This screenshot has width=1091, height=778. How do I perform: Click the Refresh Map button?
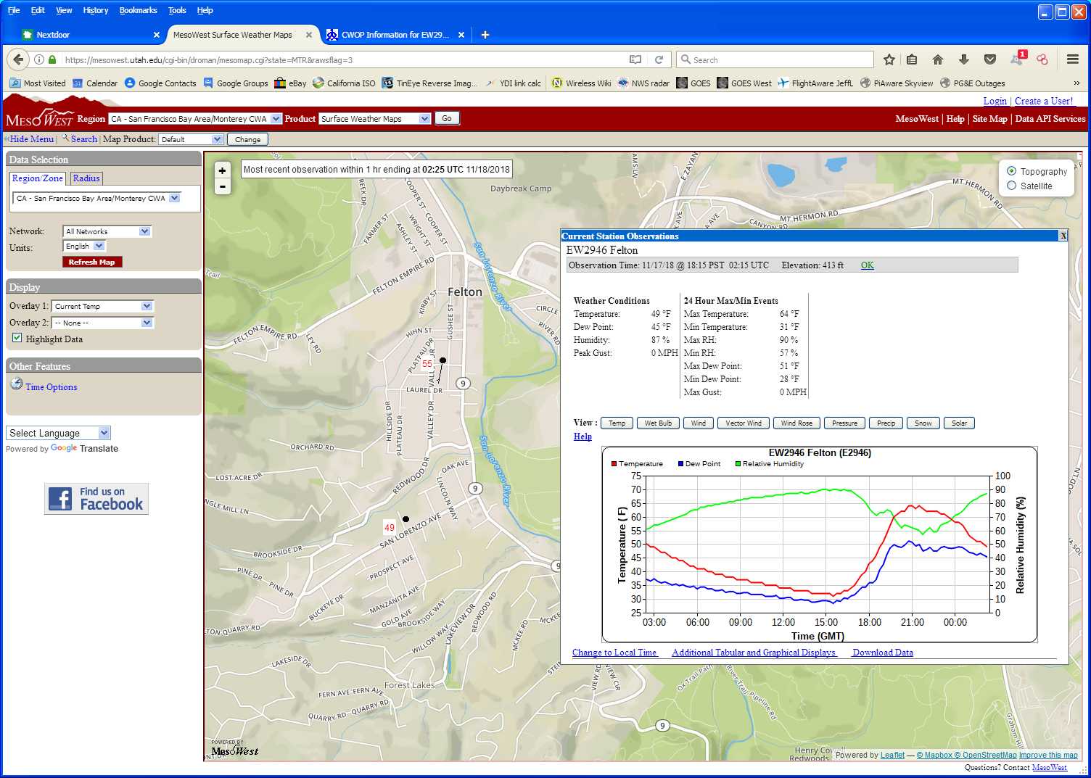click(x=92, y=262)
